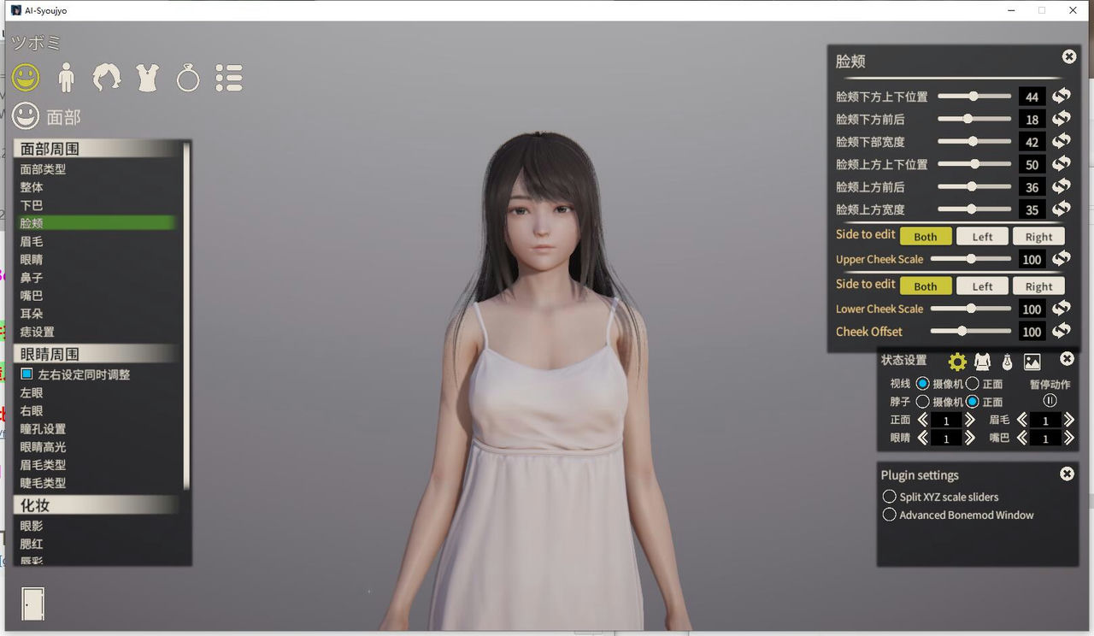
Task: Reset 脸颊下部宽度 with its reset arrow icon
Action: pyautogui.click(x=1061, y=142)
